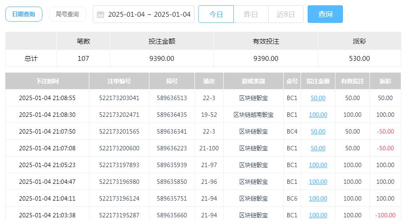
Task: Open bet amount 100.00 for order 522173196124
Action: tap(318, 198)
